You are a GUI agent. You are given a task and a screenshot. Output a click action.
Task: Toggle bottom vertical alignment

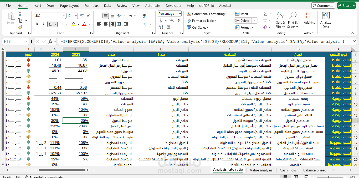click(112, 16)
